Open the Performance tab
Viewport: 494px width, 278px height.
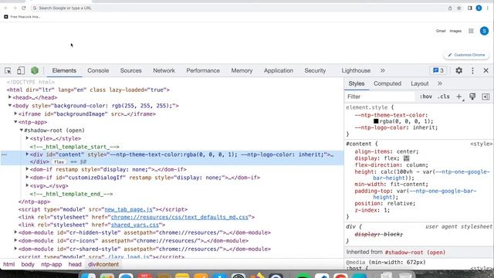click(203, 70)
